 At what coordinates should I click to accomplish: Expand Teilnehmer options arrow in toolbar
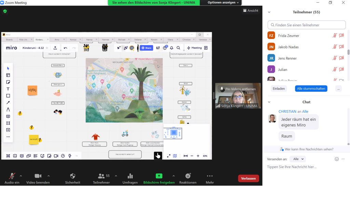tap(116, 176)
